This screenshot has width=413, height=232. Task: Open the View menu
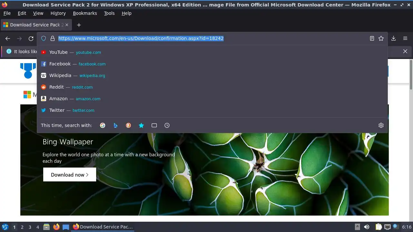pyautogui.click(x=38, y=13)
